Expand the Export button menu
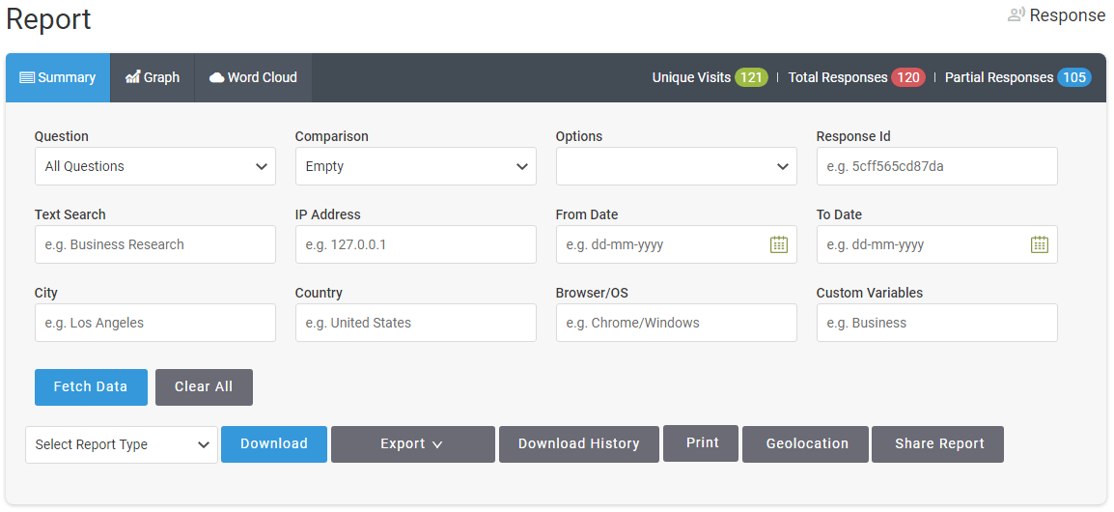The height and width of the screenshot is (512, 1114). tap(413, 444)
